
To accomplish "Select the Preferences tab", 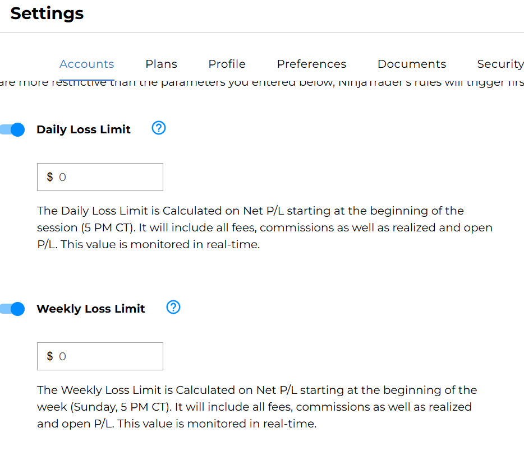I will point(311,64).
